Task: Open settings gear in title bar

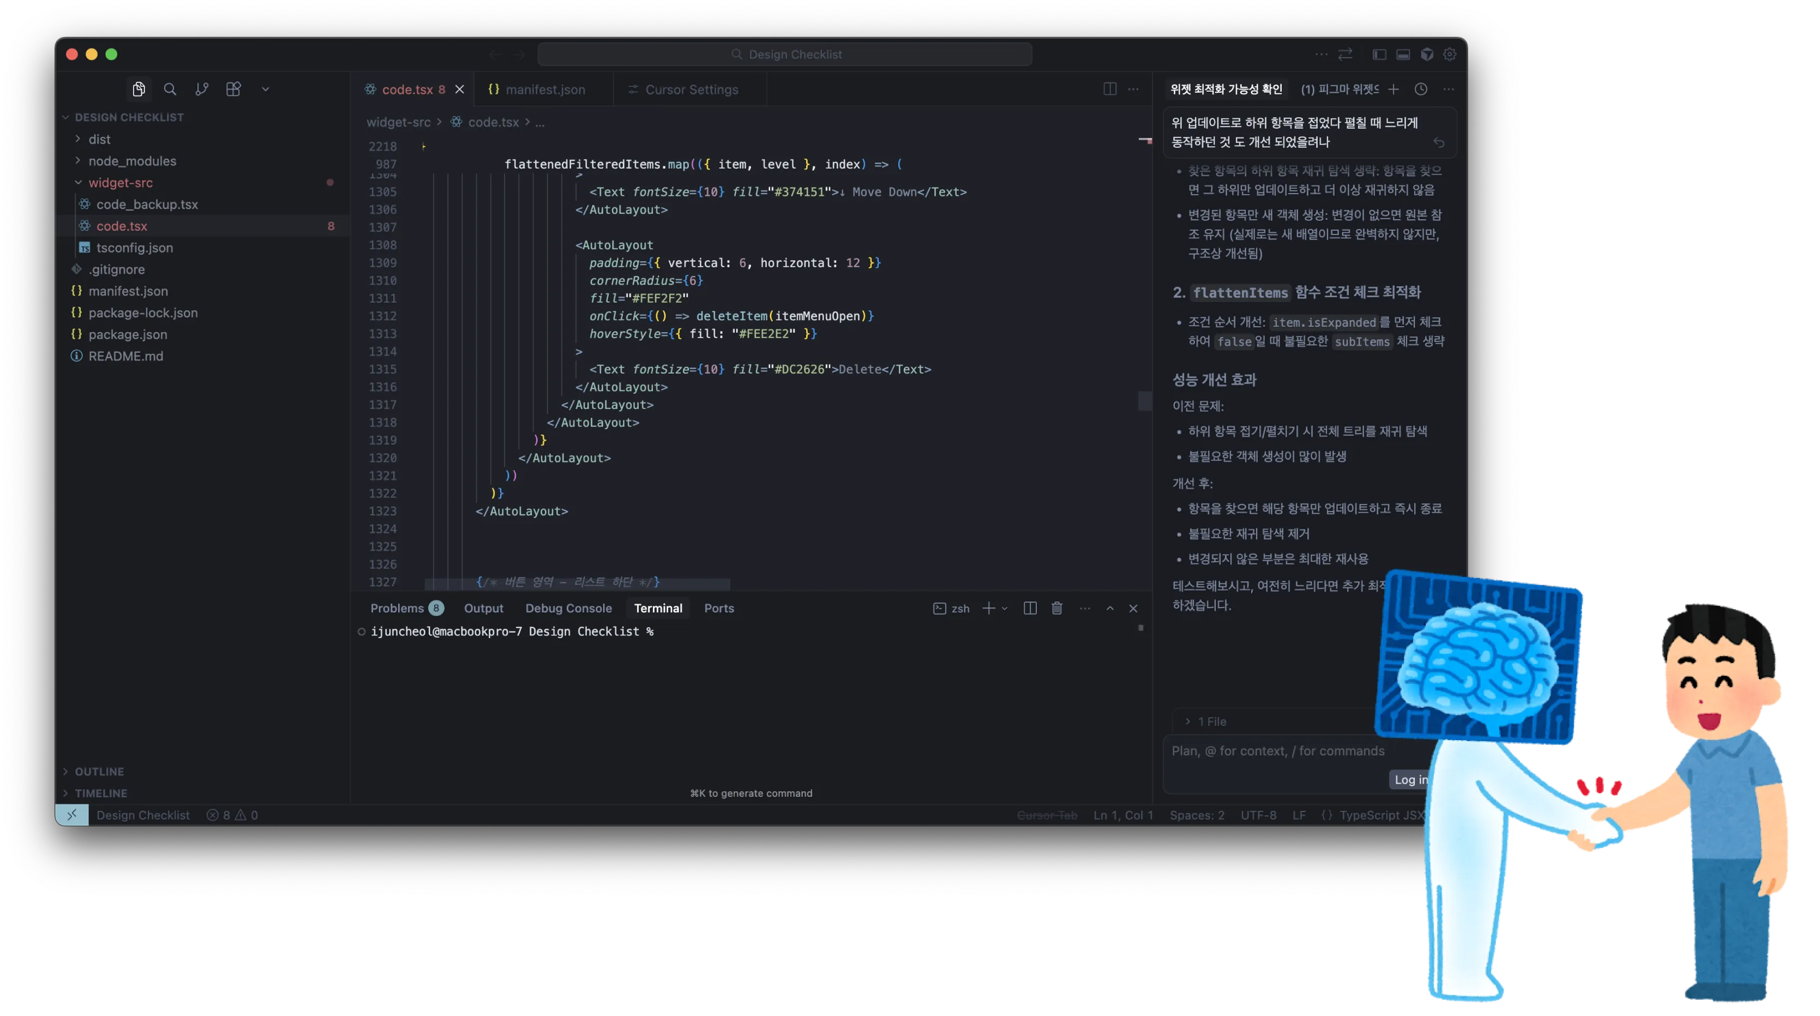Action: (x=1450, y=55)
